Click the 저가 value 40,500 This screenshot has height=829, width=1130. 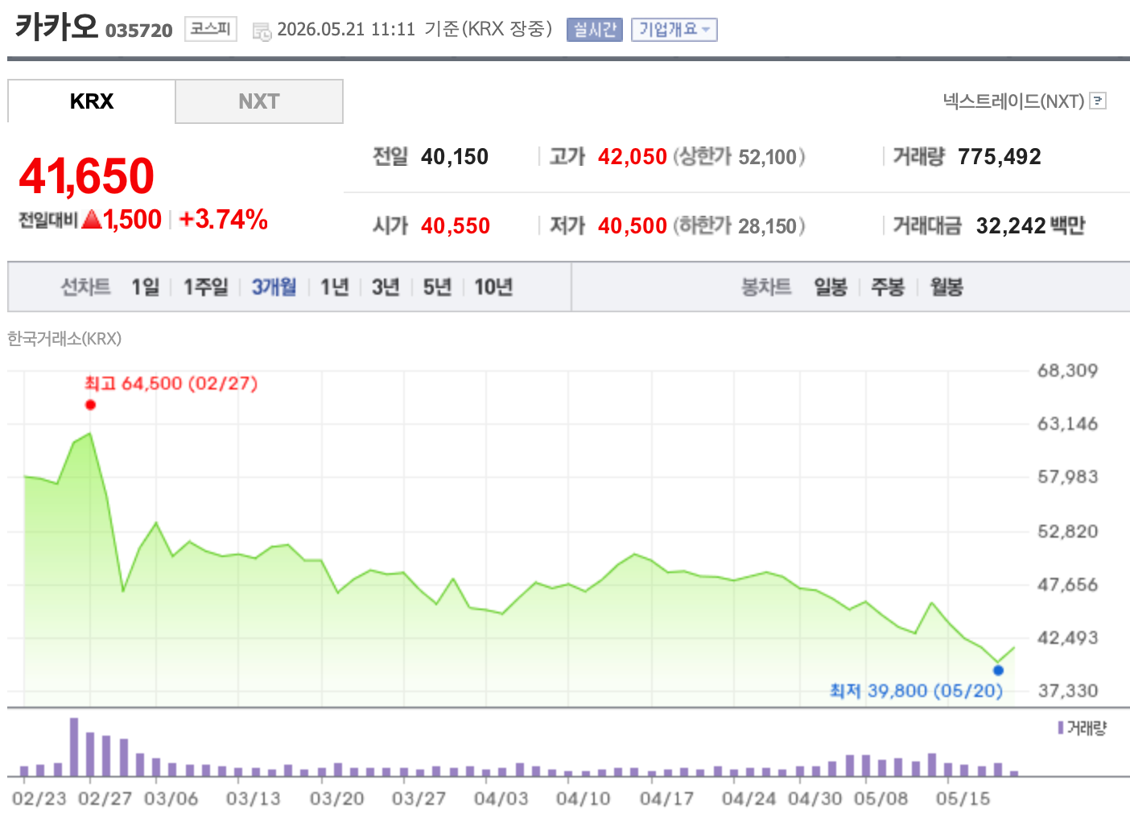[x=633, y=226]
